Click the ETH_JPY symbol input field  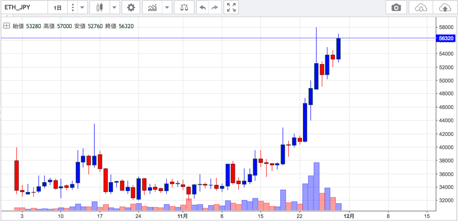(24, 8)
